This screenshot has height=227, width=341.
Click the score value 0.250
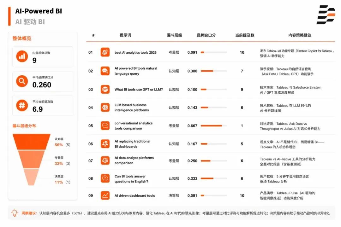192,161
